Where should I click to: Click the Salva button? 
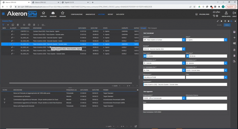click(x=227, y=25)
